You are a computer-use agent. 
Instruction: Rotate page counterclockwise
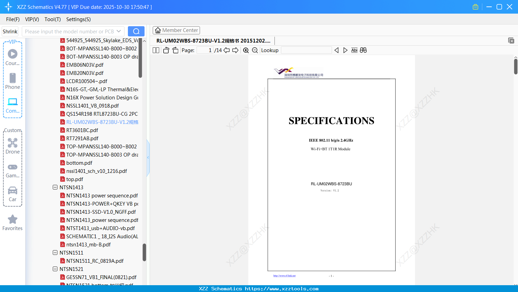click(166, 50)
